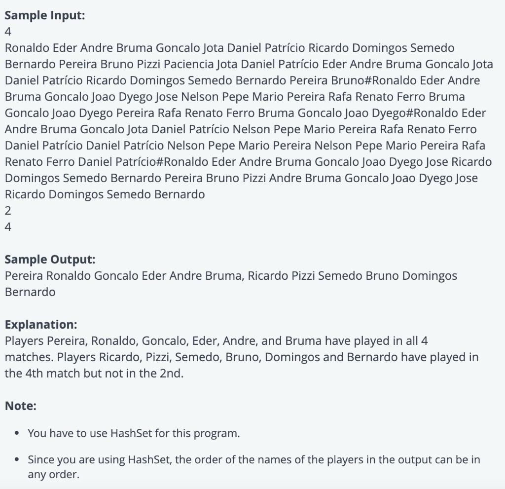Click the bullet about output order
Screen dimensions: 505x489
(254, 467)
